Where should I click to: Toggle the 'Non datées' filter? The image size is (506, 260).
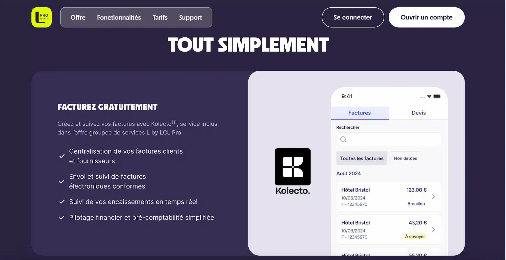coord(405,158)
